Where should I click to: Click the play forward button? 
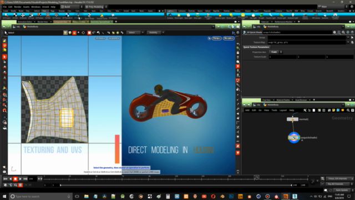point(20,179)
